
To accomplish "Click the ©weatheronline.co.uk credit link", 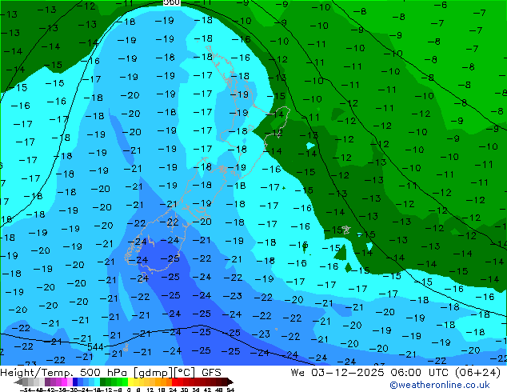I will pyautogui.click(x=439, y=385).
